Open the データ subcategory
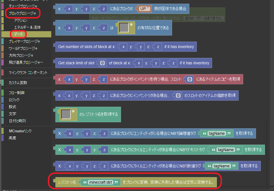This screenshot has width=274, height=191. (x=18, y=34)
